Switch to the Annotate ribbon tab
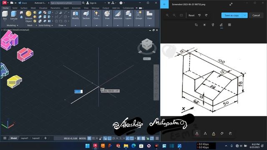Screen dimensions: 267x150 pyautogui.click(x=76, y=8)
